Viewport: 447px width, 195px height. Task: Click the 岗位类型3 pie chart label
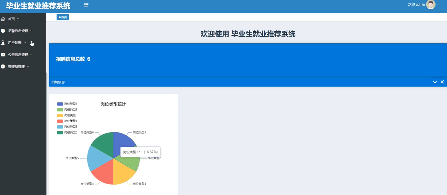tap(139, 184)
